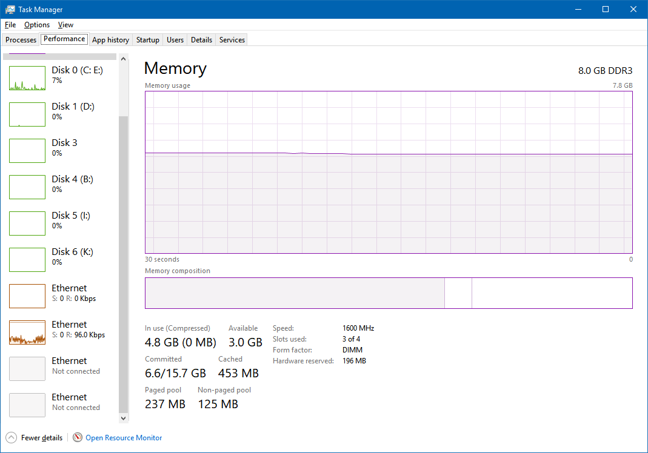Switch to the Processes tab
The height and width of the screenshot is (453, 648).
21,39
